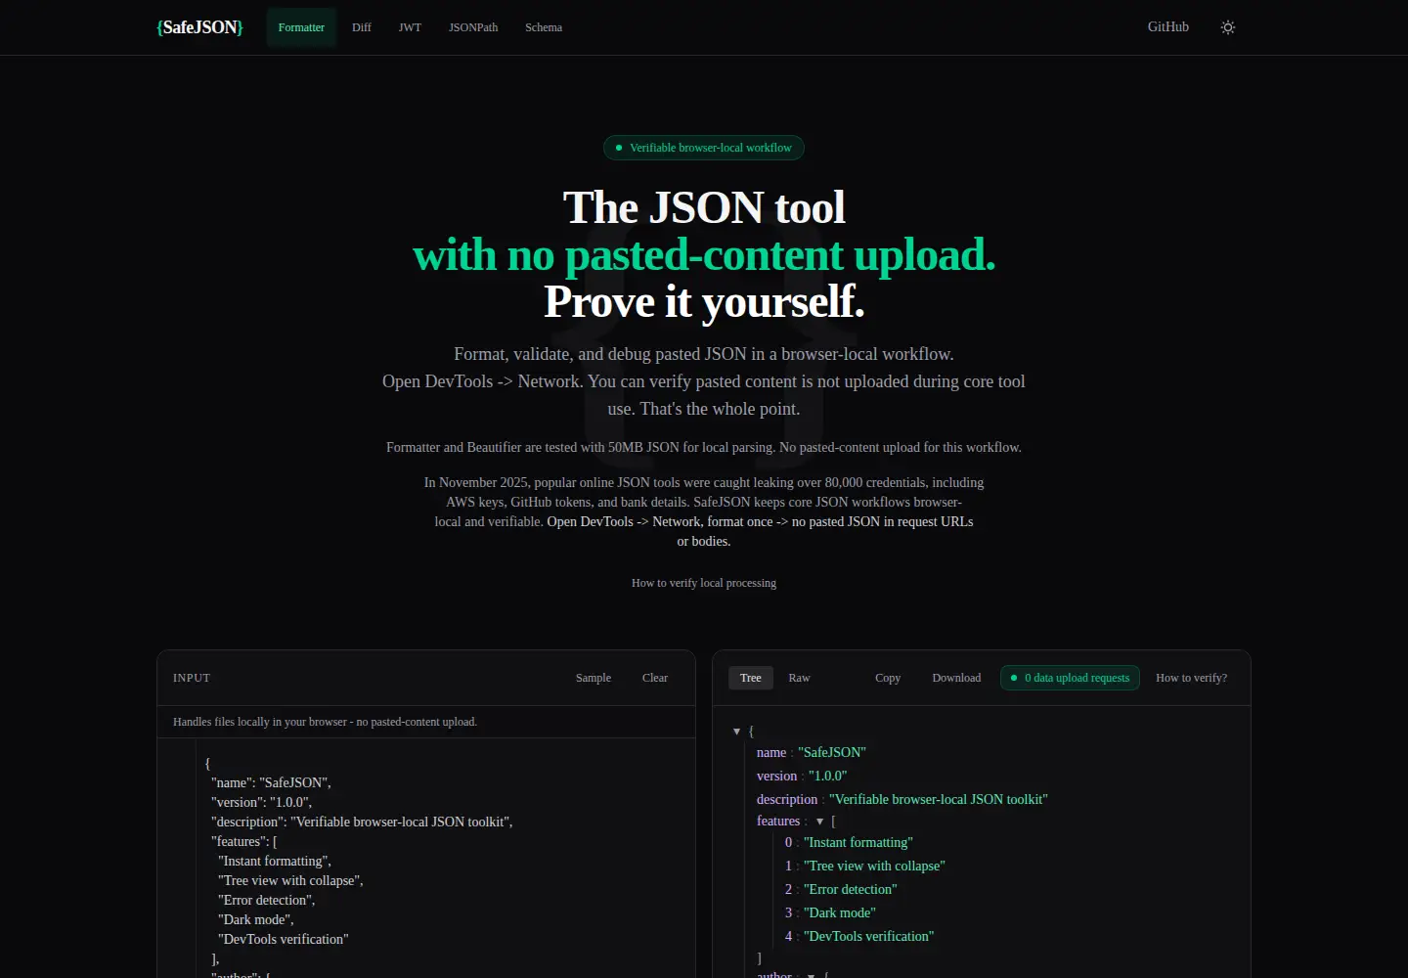
Task: Open the 'How to verify?' link
Action: (1191, 678)
